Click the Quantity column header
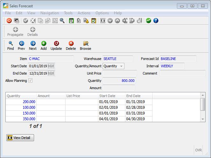Screen dimensions: 211x158 click(x=21, y=96)
